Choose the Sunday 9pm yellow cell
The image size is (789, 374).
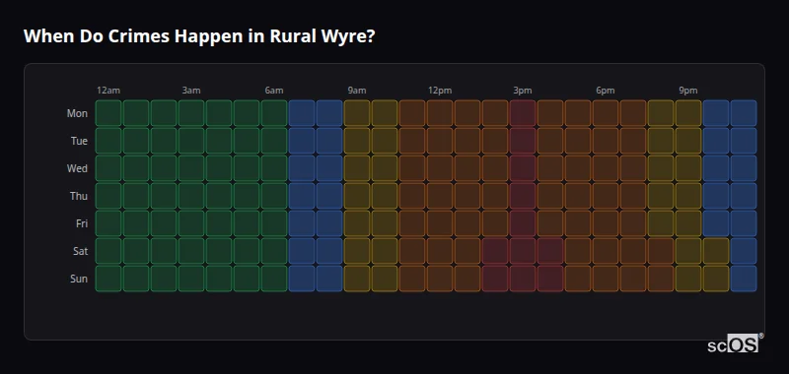(x=688, y=279)
